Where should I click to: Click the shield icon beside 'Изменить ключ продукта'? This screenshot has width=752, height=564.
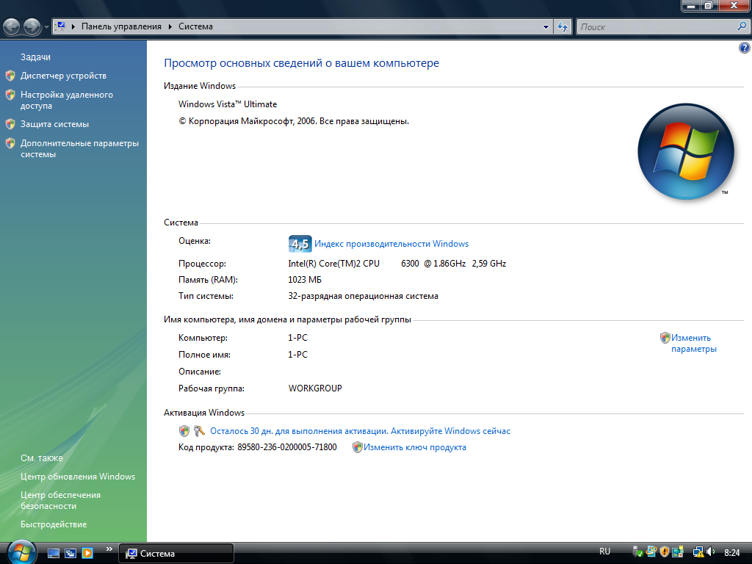pos(358,447)
